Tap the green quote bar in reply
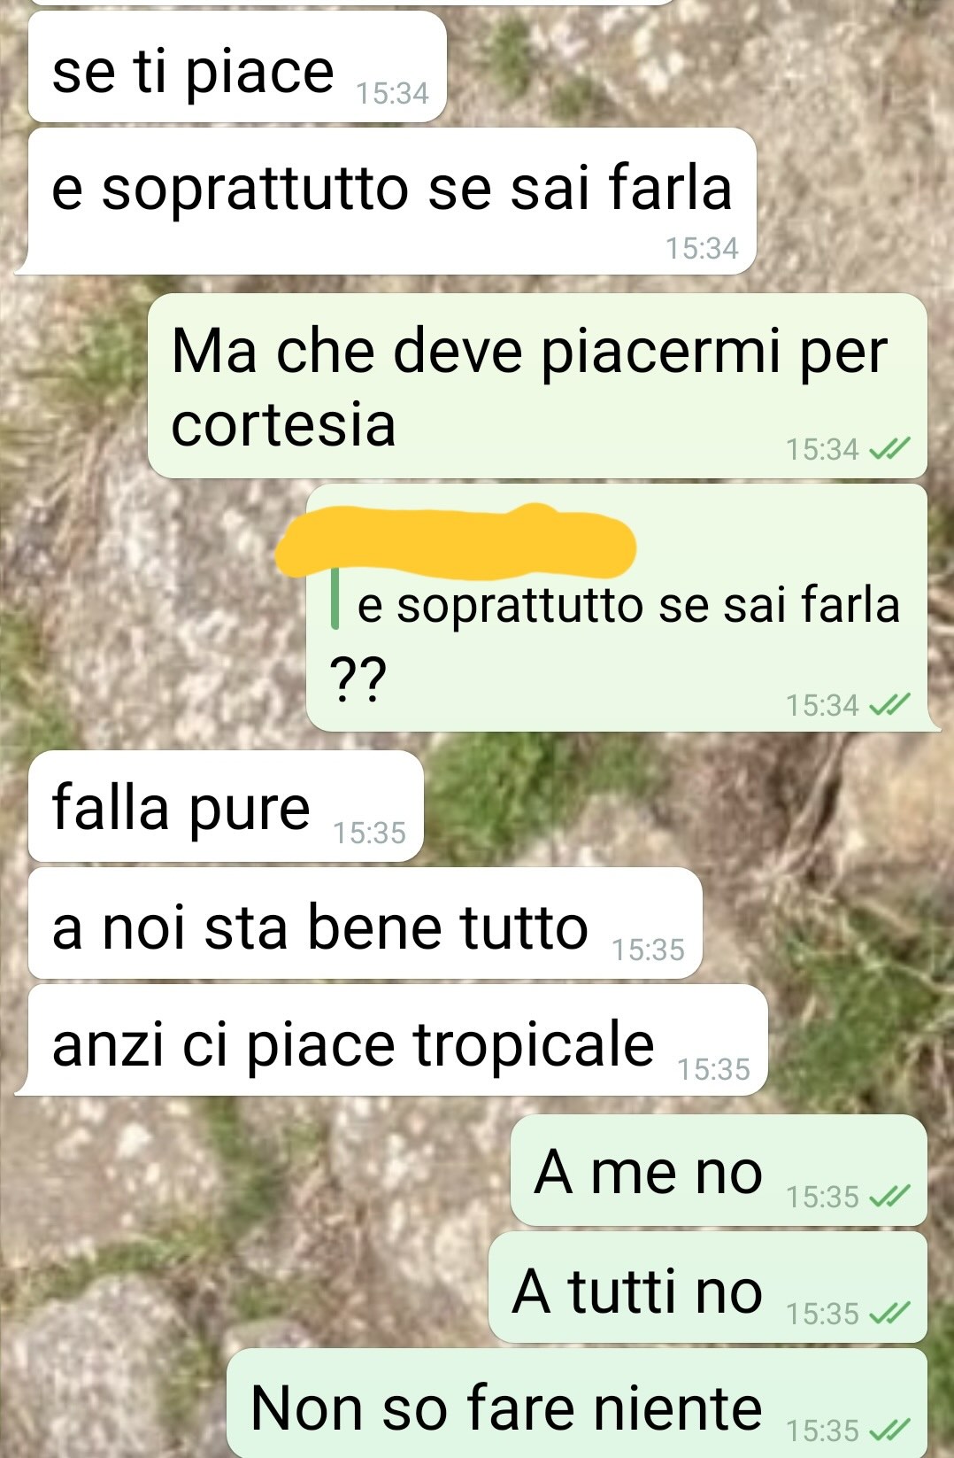The width and height of the screenshot is (954, 1458). pos(335,599)
